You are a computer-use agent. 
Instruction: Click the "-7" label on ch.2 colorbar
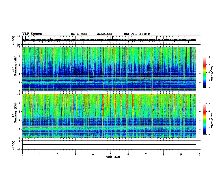pyautogui.click(x=209, y=135)
